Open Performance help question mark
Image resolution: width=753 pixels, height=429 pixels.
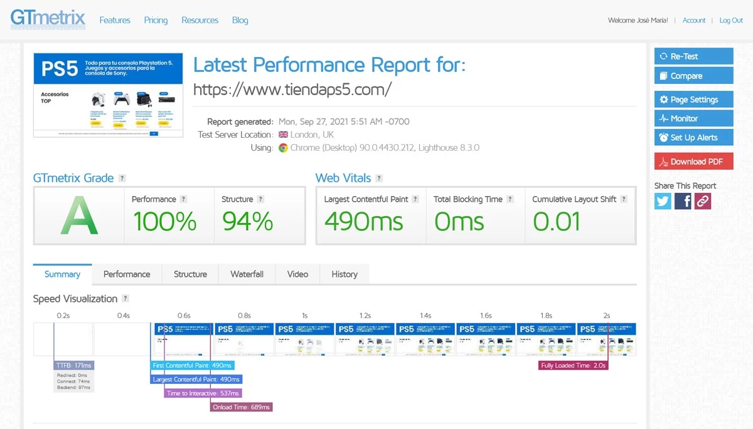pyautogui.click(x=183, y=199)
